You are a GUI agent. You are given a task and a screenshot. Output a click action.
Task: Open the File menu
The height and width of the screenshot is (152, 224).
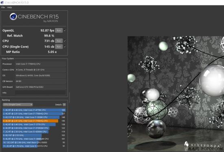click(x=3, y=7)
